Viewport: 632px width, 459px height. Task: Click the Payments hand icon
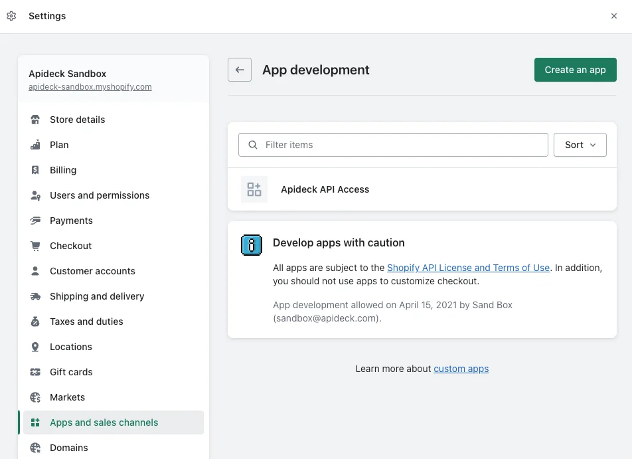click(35, 221)
